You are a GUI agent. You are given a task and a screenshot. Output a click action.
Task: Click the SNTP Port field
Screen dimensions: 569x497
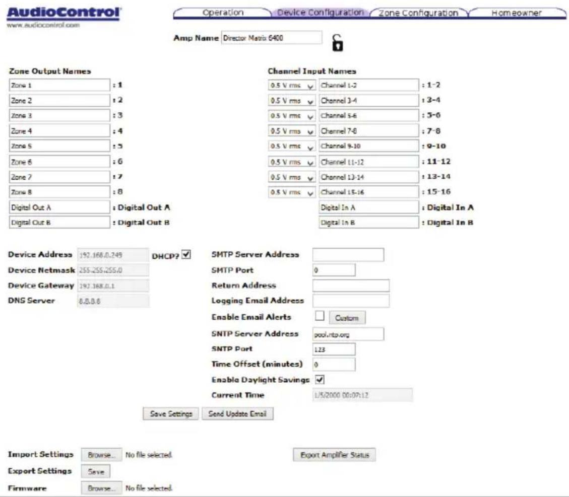(334, 349)
